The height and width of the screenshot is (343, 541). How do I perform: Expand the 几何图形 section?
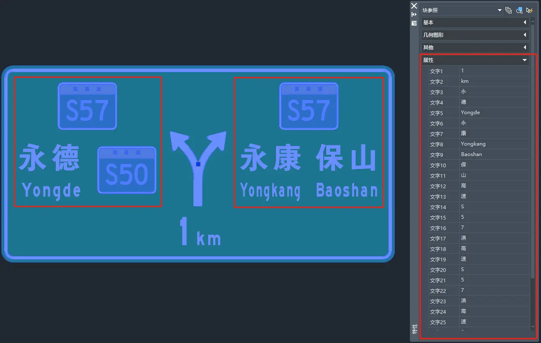coord(475,35)
